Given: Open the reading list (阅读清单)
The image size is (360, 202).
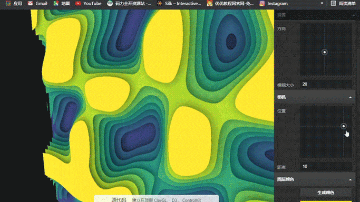Looking at the screenshot, I should [343, 4].
